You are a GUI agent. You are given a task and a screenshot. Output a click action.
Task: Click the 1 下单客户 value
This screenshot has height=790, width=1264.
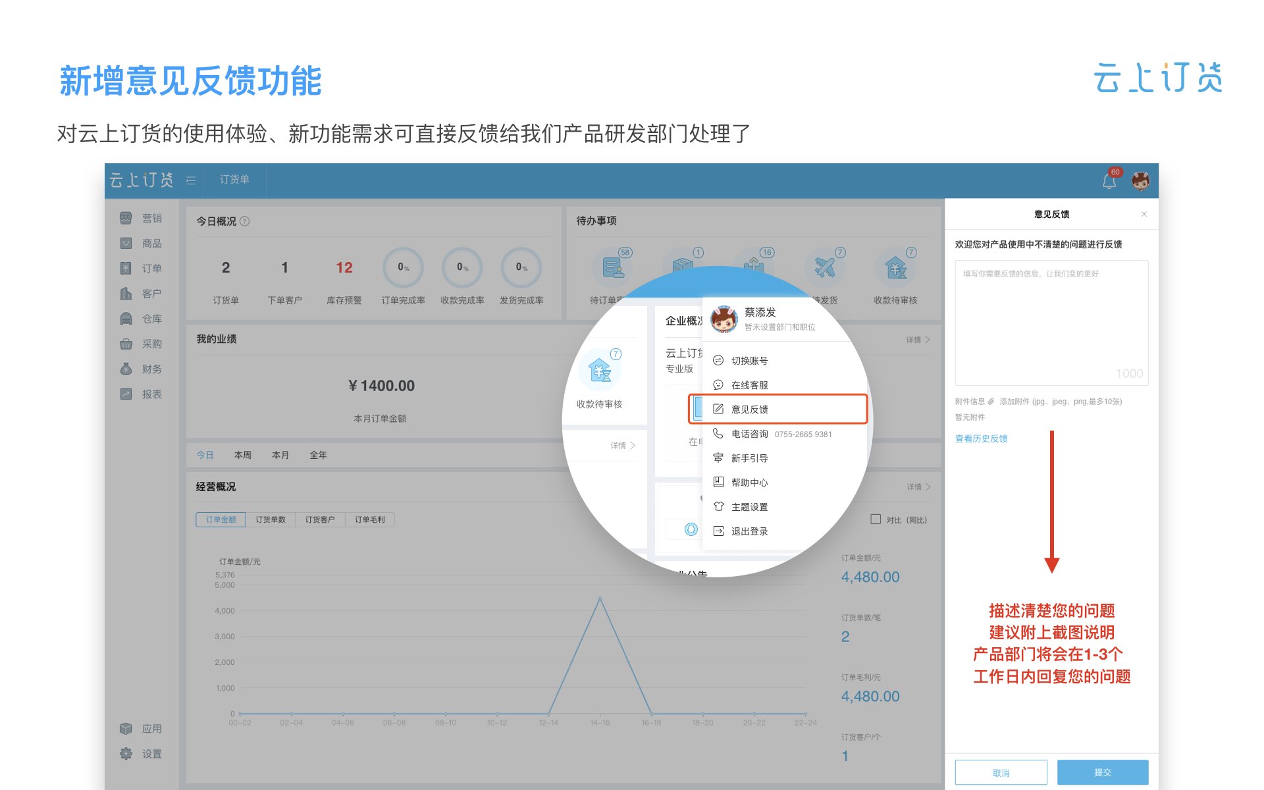pyautogui.click(x=284, y=267)
